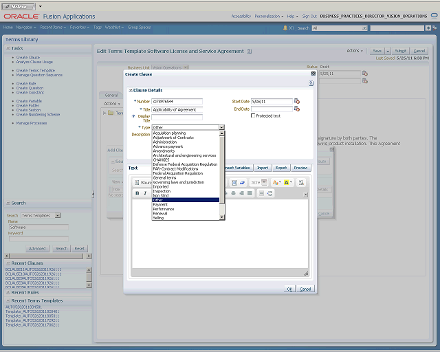Open the Favorites menu
Image resolution: width=440 pixels, height=352 pixels.
(80, 27)
